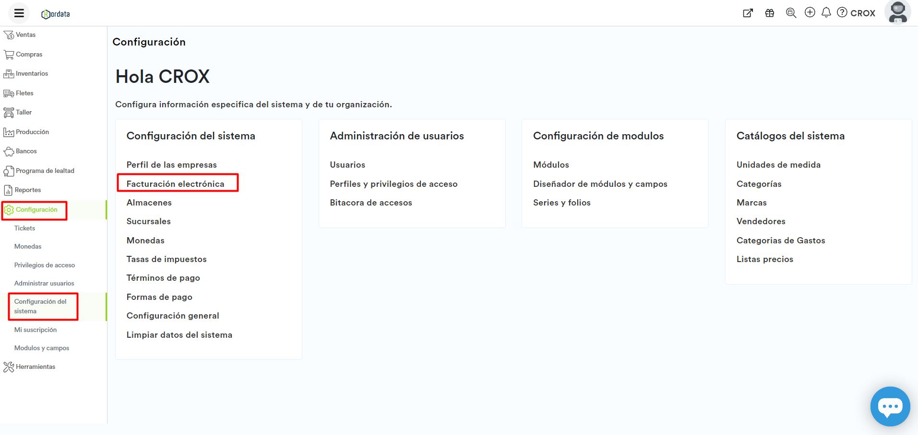View notifications via the bell icon
The width and height of the screenshot is (918, 435).
click(x=826, y=12)
